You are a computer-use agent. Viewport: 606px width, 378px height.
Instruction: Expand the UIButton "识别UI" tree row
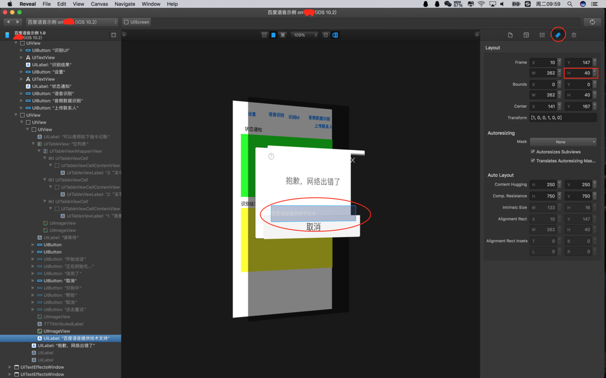pos(22,50)
